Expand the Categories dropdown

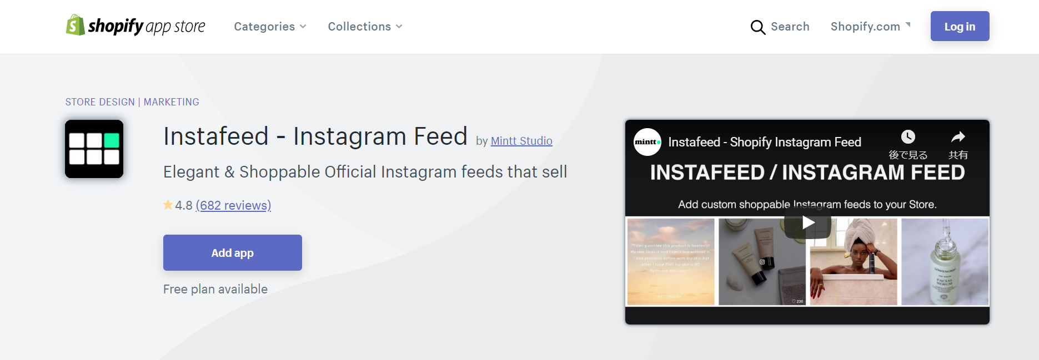[270, 27]
